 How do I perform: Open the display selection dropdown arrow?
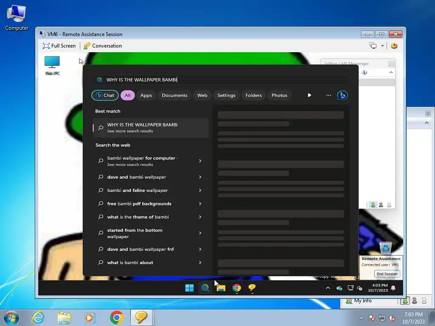pos(382,46)
